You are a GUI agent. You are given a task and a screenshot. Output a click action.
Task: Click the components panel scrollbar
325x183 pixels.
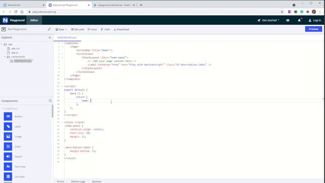click(x=52, y=111)
